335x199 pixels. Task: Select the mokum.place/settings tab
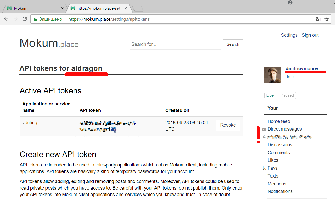[99, 8]
